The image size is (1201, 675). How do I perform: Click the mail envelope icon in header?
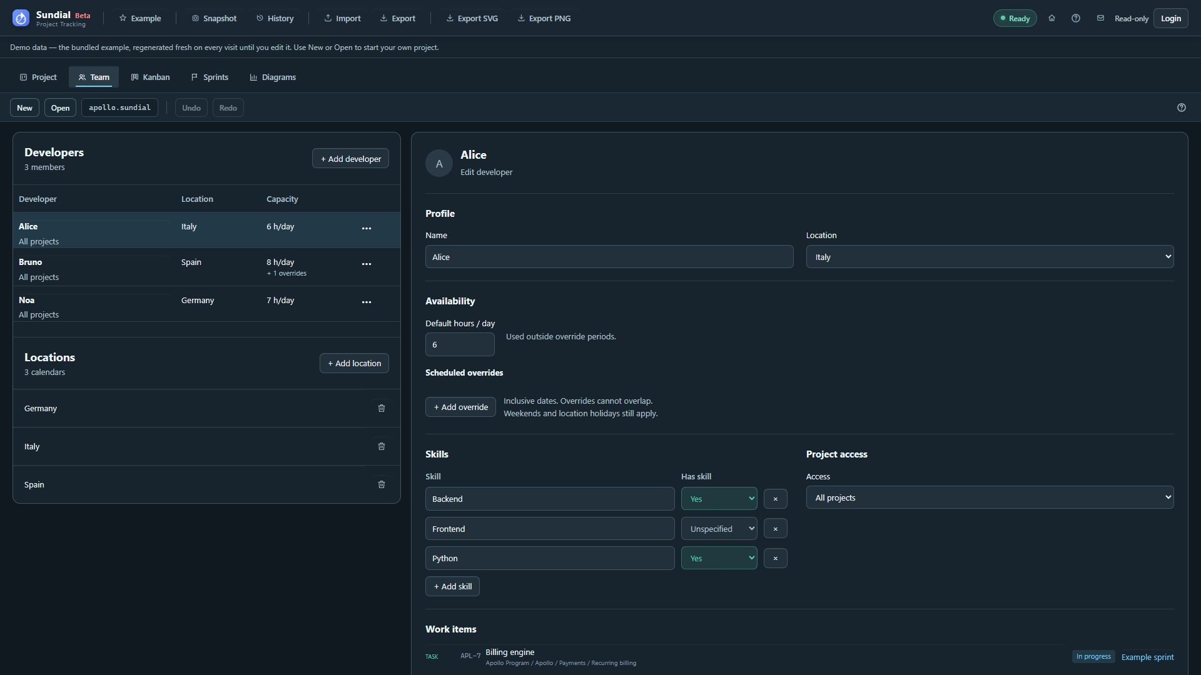1100,18
